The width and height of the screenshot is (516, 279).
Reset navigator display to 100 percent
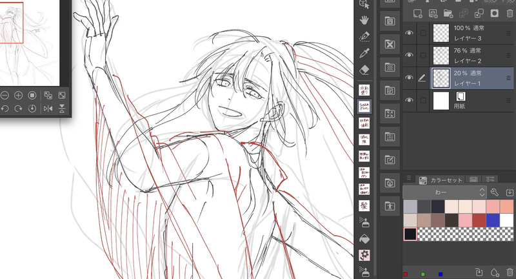click(x=32, y=95)
